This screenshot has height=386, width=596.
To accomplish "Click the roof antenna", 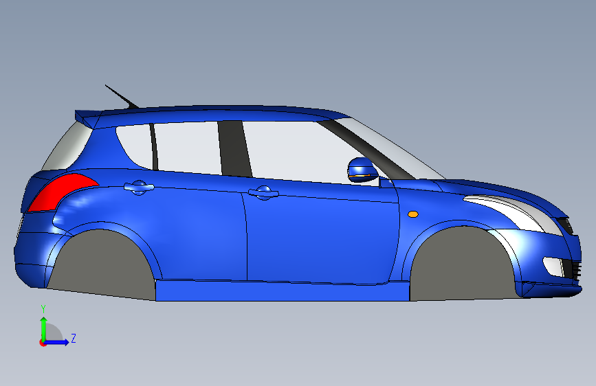I will (x=122, y=96).
